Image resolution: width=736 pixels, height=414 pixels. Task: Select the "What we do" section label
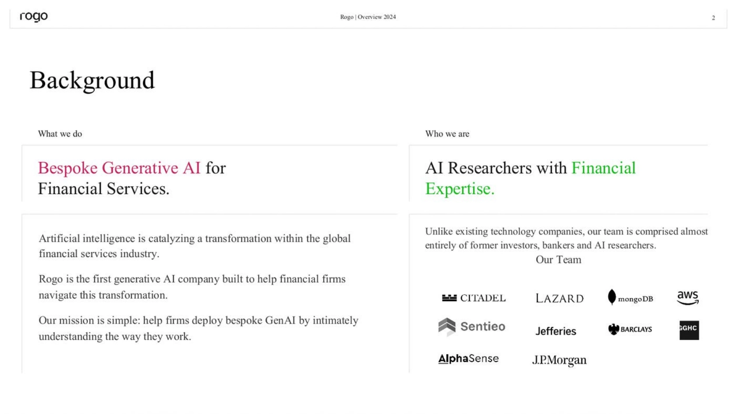click(60, 134)
